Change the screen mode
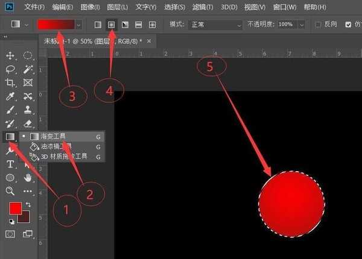 click(x=28, y=234)
